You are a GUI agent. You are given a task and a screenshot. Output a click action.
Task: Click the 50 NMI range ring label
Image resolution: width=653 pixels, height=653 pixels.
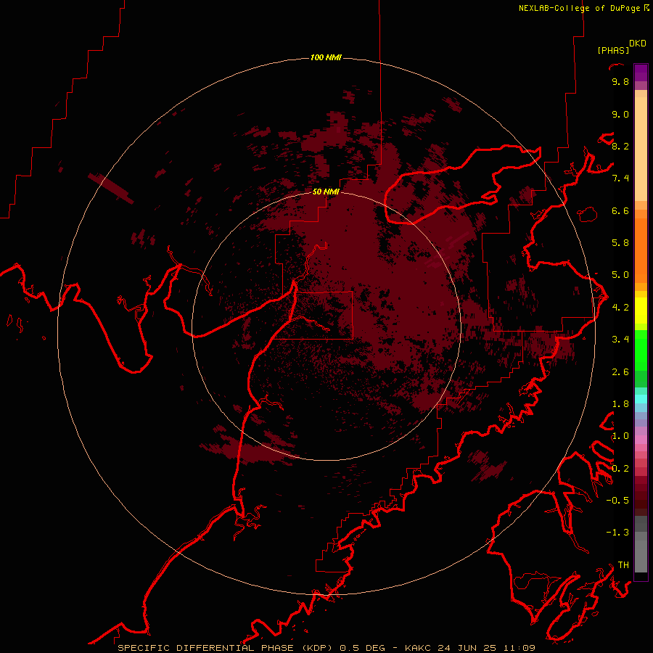(x=326, y=192)
